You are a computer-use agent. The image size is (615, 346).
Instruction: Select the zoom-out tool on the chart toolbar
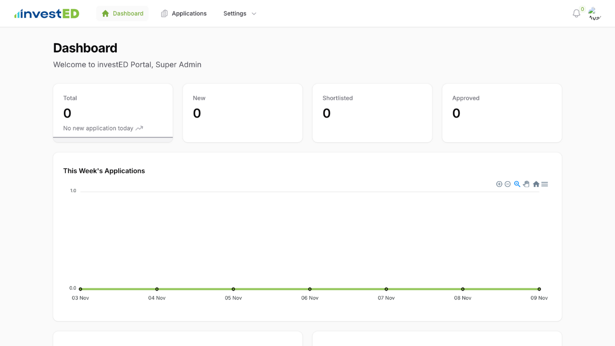507,184
